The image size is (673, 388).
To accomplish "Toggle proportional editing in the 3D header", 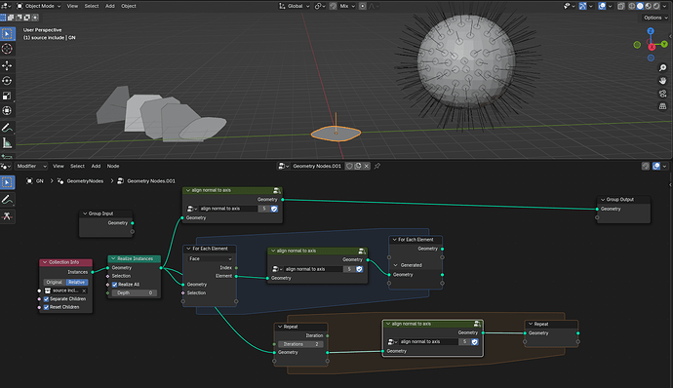I will coord(363,6).
